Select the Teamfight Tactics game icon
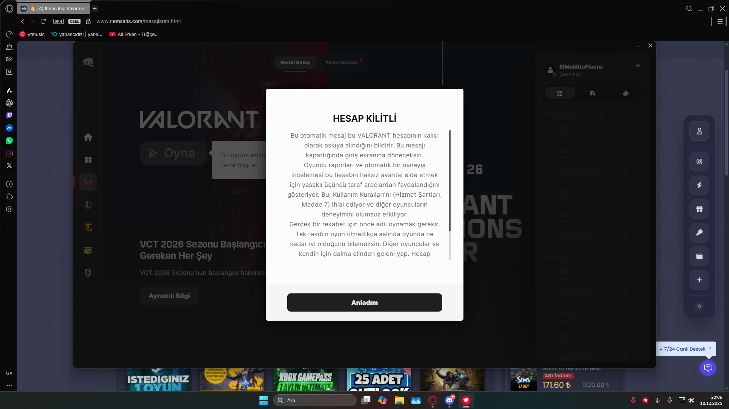Image resolution: width=729 pixels, height=409 pixels. [x=88, y=227]
